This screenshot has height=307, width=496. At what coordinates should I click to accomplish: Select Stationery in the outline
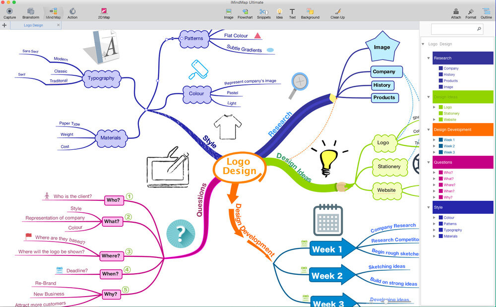[451, 113]
